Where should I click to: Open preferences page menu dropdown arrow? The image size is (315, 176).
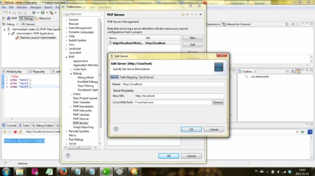point(201,14)
